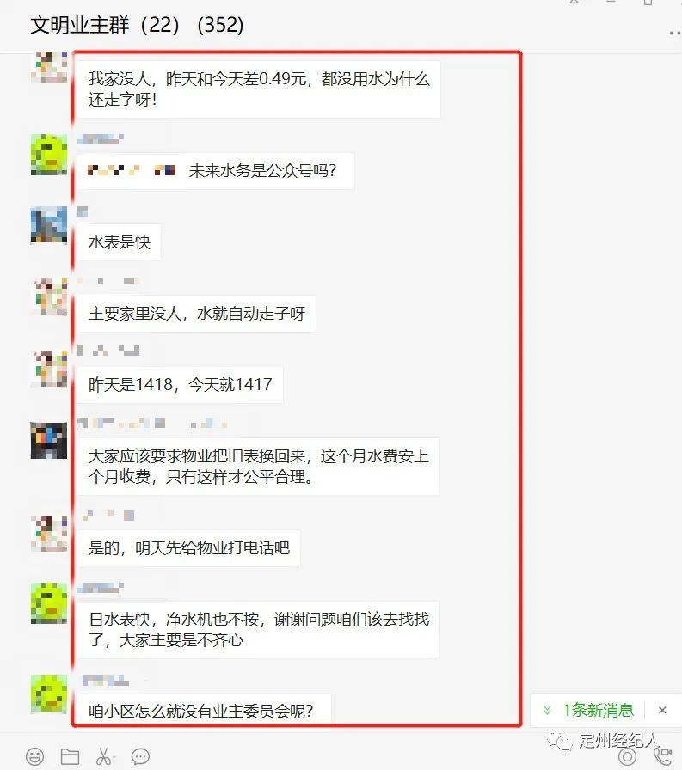The height and width of the screenshot is (770, 682).
Task: Open the emoji picker icon
Action: coord(34,756)
